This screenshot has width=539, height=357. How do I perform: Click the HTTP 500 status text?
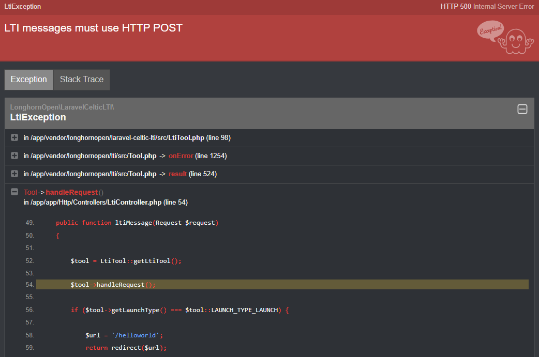click(x=455, y=6)
